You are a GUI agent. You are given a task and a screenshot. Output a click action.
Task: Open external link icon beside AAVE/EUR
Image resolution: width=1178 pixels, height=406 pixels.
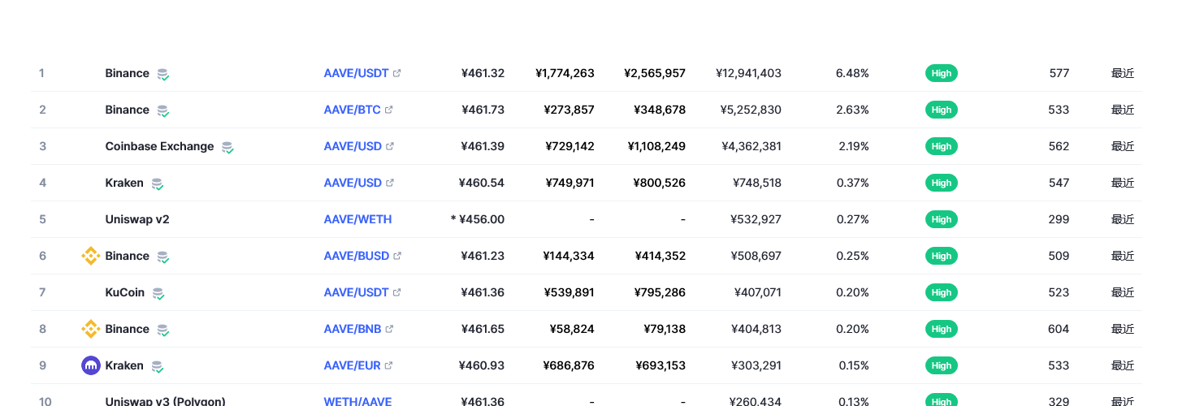click(x=389, y=365)
